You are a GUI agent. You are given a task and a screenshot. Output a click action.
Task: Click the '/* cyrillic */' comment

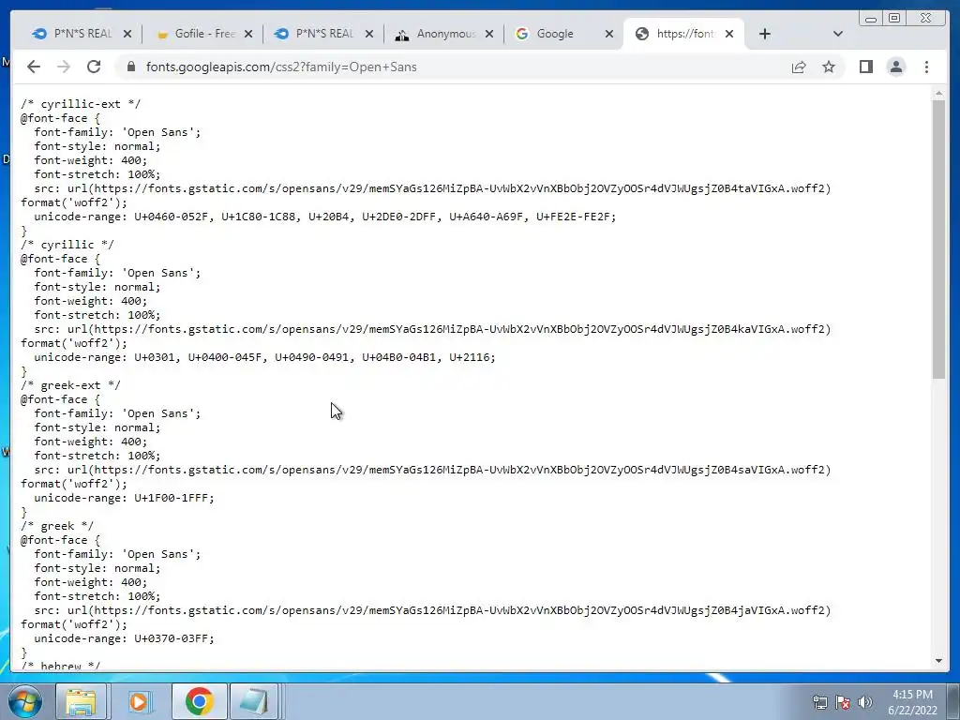click(67, 245)
